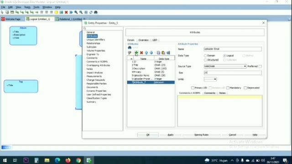
Task: Enable the Primary UID checkbox
Action: [193, 88]
